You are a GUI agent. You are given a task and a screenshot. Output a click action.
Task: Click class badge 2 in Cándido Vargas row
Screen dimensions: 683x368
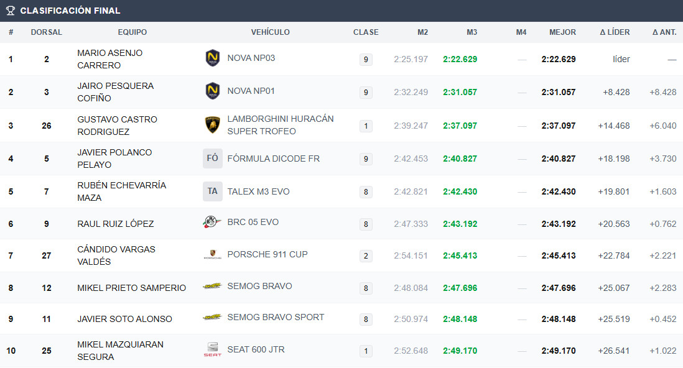[x=366, y=256]
